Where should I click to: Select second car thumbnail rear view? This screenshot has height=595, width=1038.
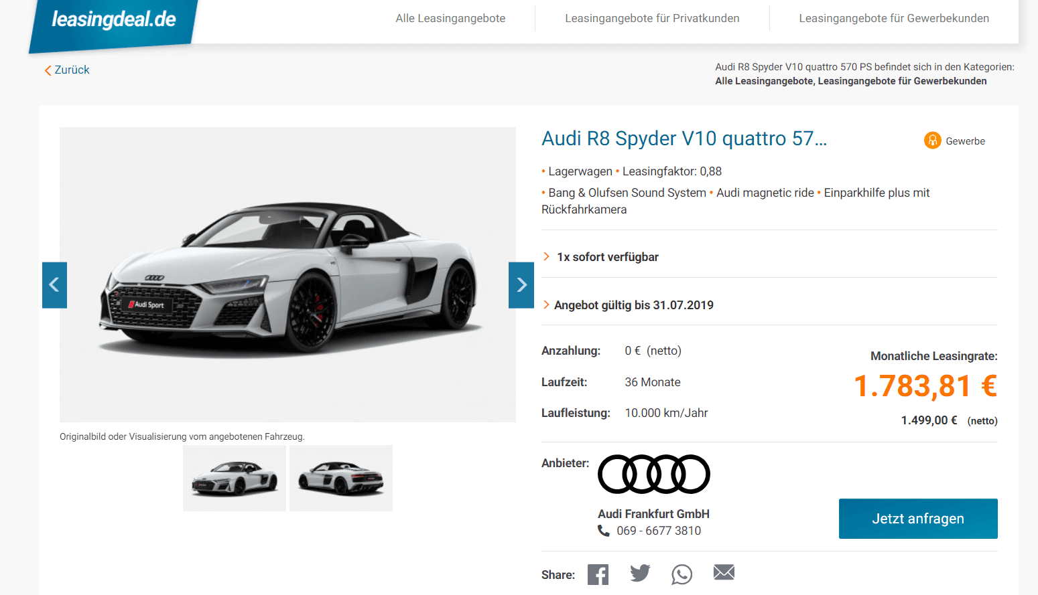[341, 478]
